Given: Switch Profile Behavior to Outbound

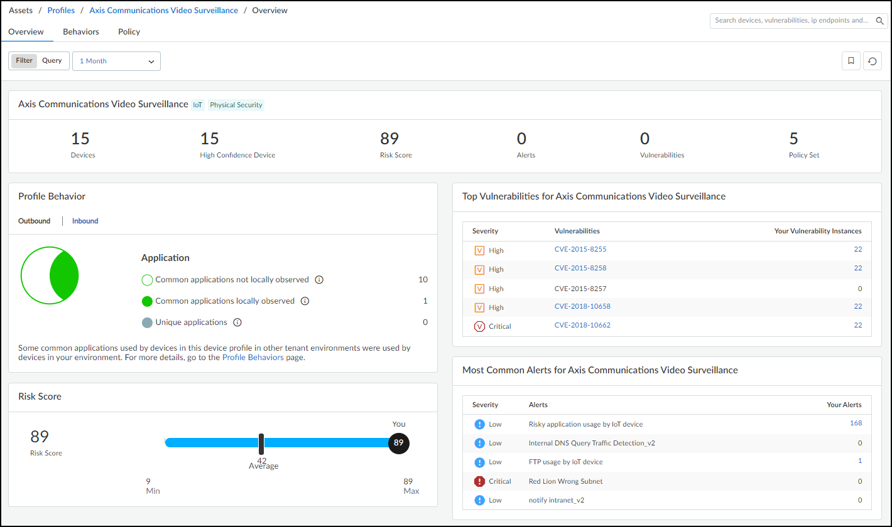Looking at the screenshot, I should click(34, 221).
